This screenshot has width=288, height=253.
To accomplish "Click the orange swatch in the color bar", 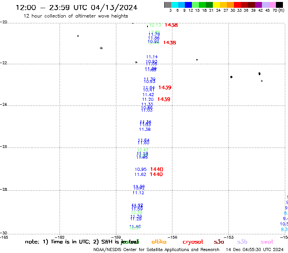I will click(230, 5).
